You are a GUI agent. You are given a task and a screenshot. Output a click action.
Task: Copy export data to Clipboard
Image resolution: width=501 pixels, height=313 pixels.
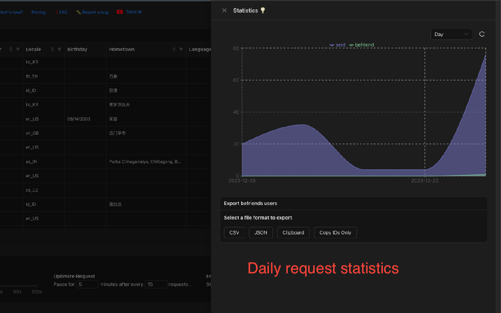point(293,232)
